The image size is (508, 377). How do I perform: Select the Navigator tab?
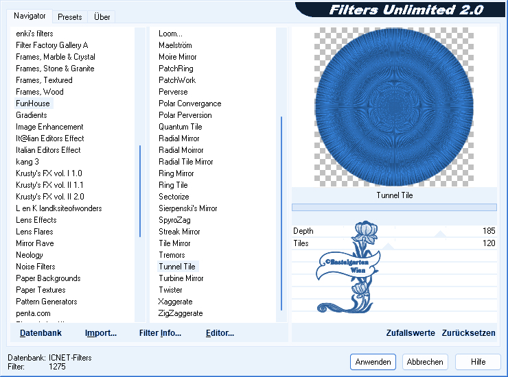pos(30,16)
